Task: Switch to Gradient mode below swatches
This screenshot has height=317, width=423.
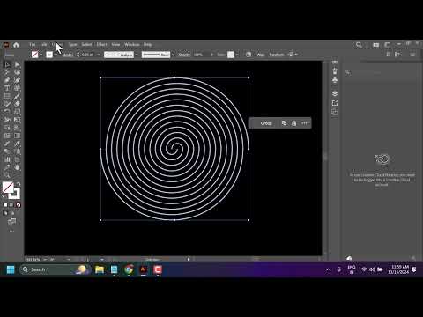Action: point(11,204)
